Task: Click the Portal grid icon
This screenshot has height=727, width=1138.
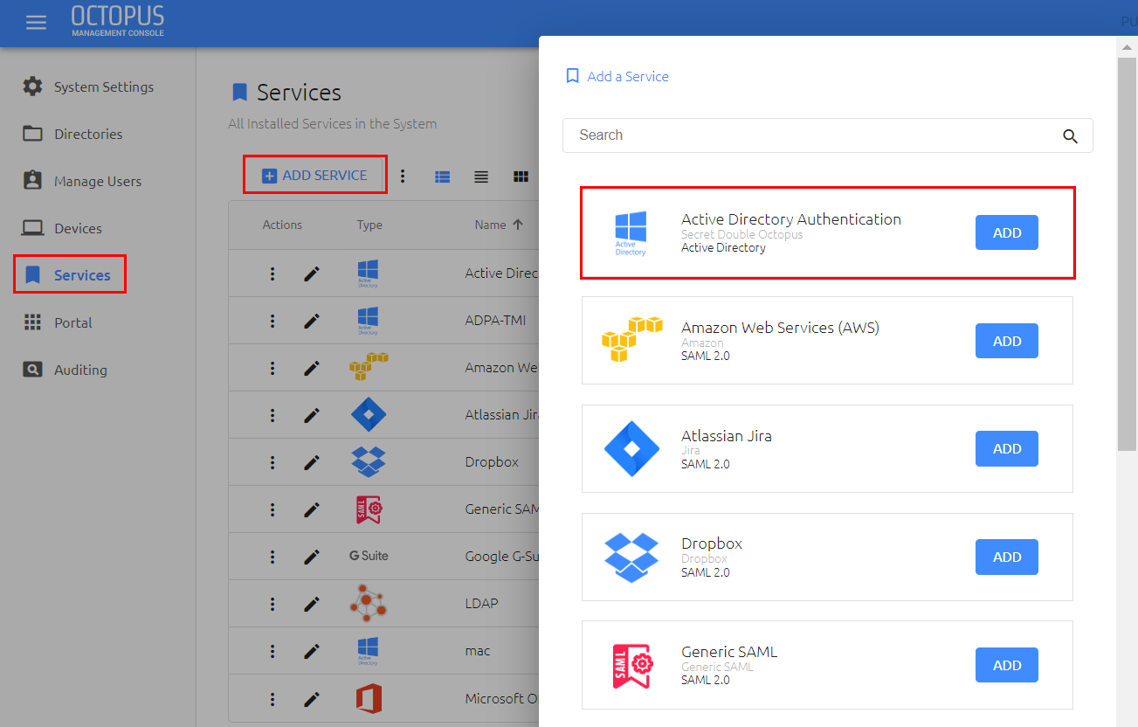Action: point(32,322)
